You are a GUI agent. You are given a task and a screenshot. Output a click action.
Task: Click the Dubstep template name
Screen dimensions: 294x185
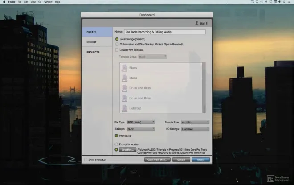click(135, 108)
